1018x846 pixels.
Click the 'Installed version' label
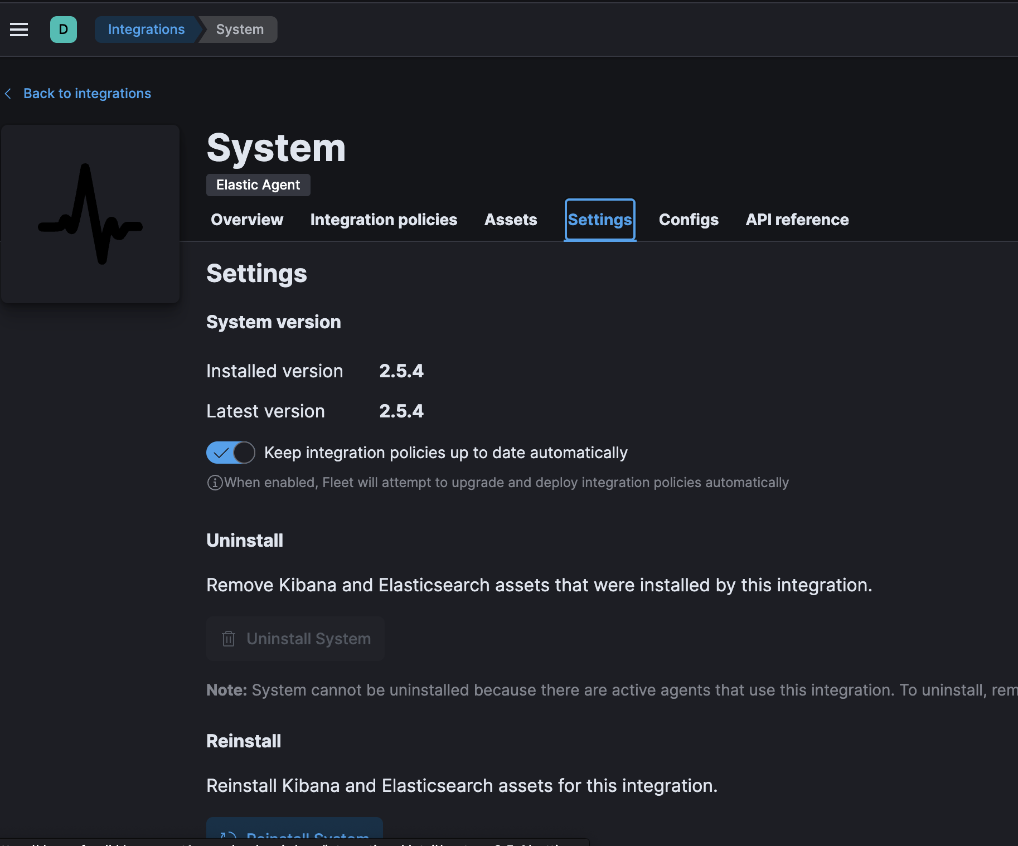coord(275,371)
